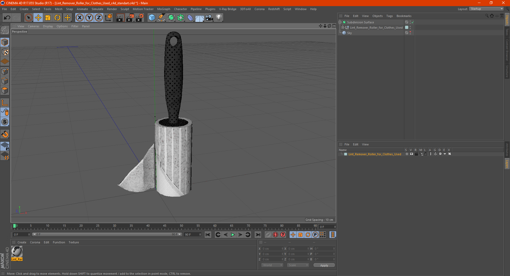Screen dimensions: 510x276
Task: Click the preview range slider bar
Action: [107, 234]
